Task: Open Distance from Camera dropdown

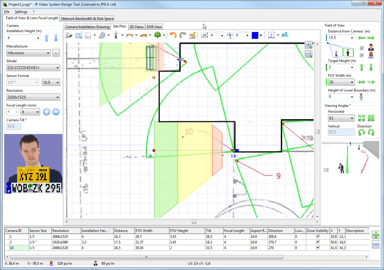Action: [352, 38]
